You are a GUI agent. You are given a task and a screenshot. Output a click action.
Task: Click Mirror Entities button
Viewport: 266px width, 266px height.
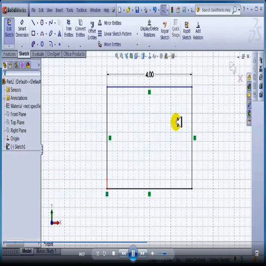(110, 23)
